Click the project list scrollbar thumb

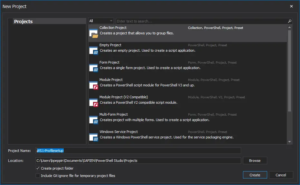[x=289, y=71]
